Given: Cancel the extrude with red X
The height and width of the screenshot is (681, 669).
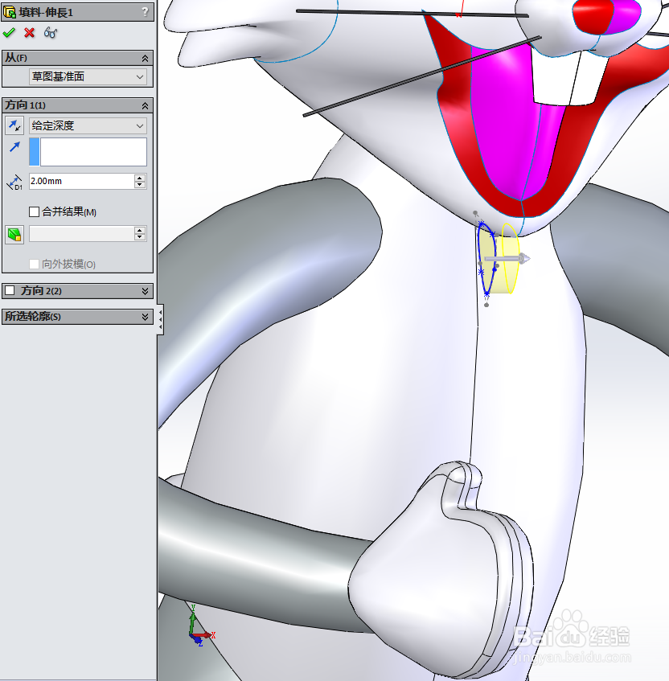Looking at the screenshot, I should pyautogui.click(x=29, y=33).
